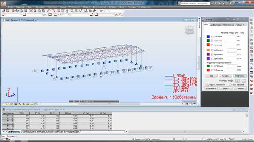The height and width of the screenshot is (142, 254).
Task: Click the Нормализ. button
Action: pyautogui.click(x=240, y=76)
